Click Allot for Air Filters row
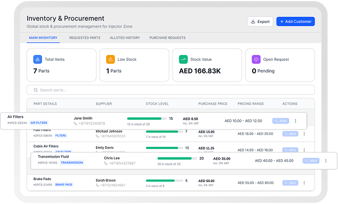Screen dimensions: 338x204 pos(281,121)
